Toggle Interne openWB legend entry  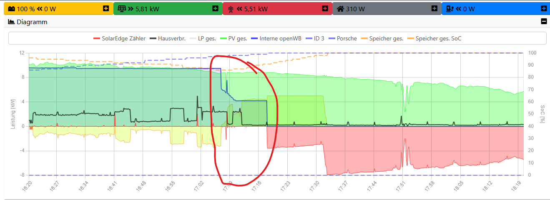[x=276, y=38]
